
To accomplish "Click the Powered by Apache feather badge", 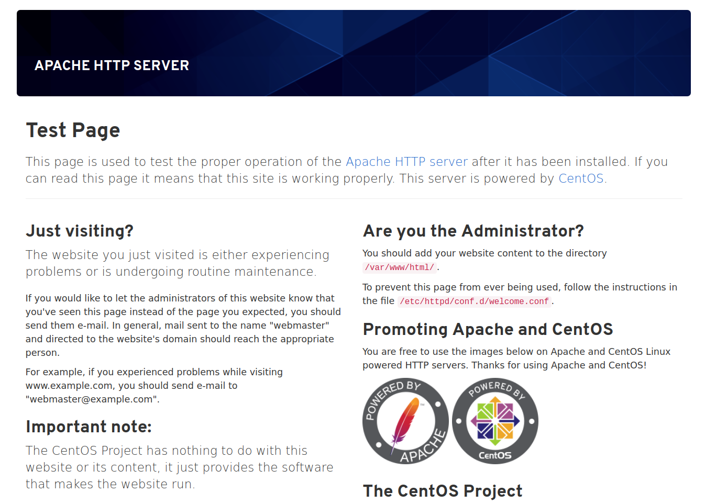I will (405, 421).
